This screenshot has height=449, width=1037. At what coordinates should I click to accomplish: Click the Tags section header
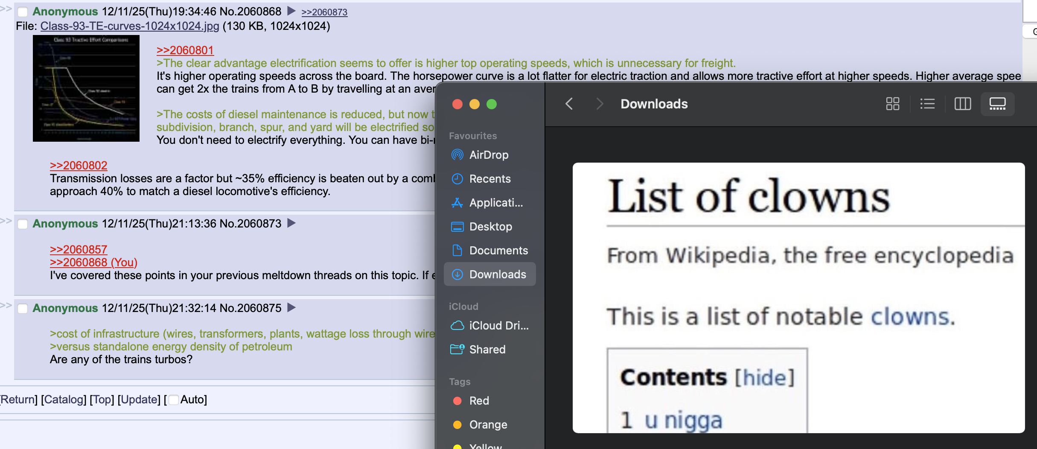[460, 382]
